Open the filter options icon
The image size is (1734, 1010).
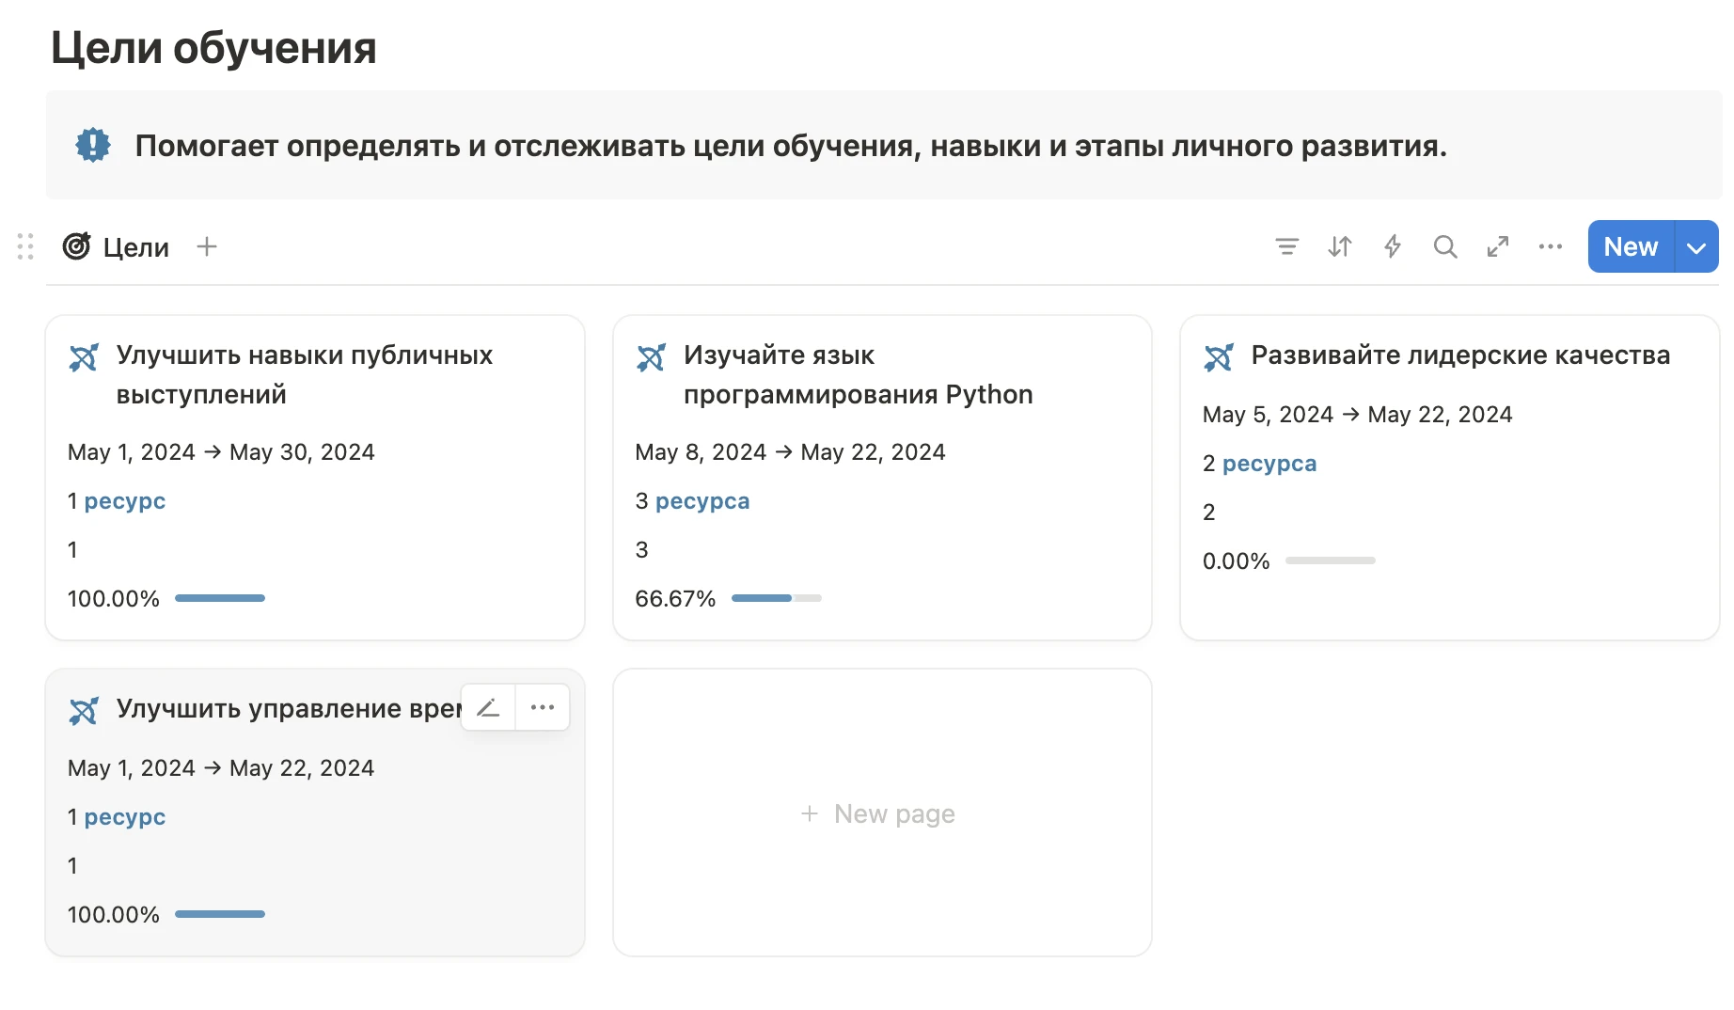(x=1286, y=246)
